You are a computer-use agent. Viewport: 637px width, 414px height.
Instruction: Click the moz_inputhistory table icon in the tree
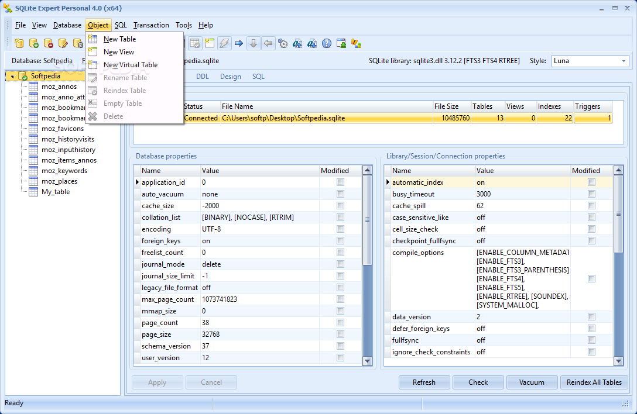tap(33, 150)
